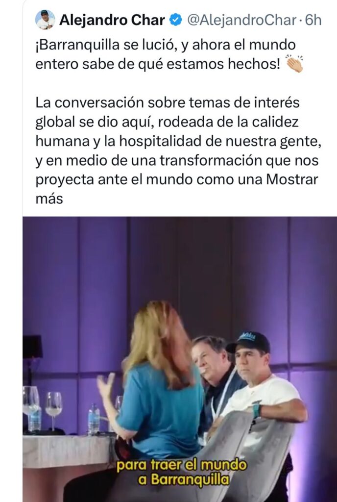The image size is (337, 502).
Task: Click the 'La conversación sobre temas' paragraph
Action: [177, 151]
